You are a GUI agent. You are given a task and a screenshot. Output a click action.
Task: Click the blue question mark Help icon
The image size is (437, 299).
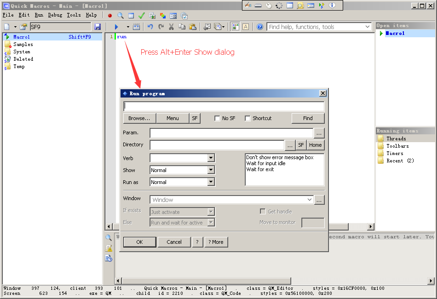click(x=260, y=27)
